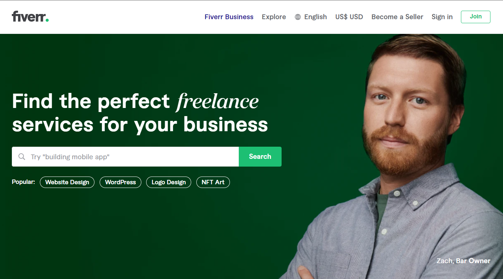Viewport: 503px width, 279px height.
Task: Select the Website Design popular tag
Action: (67, 182)
